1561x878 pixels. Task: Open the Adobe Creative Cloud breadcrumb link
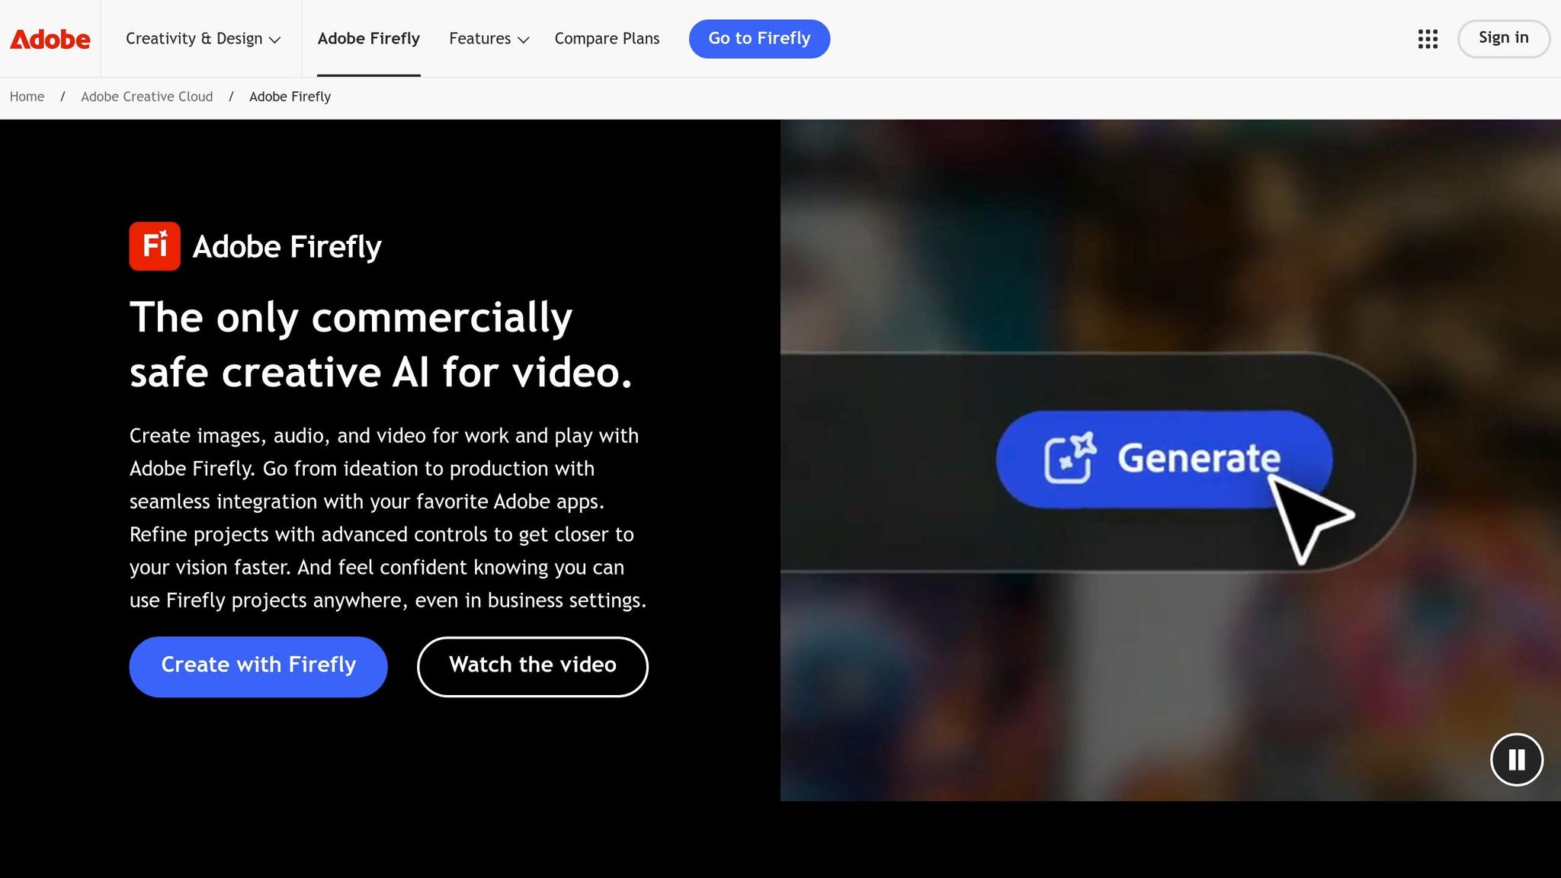click(x=147, y=97)
